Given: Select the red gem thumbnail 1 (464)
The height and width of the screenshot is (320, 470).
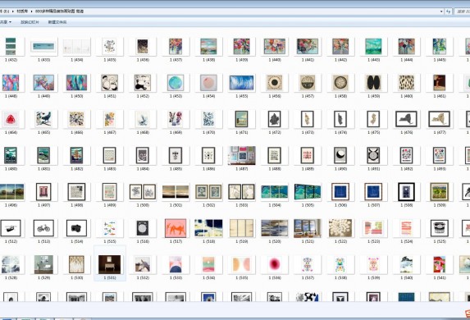Looking at the screenshot, I should (11, 119).
